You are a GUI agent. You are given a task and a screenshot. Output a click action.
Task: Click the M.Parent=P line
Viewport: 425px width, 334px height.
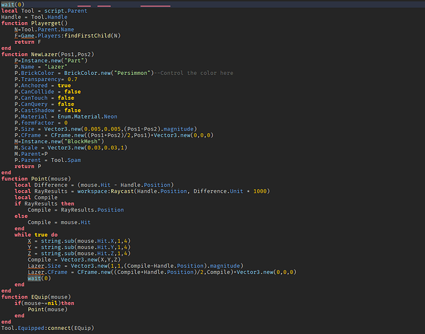(x=31, y=154)
